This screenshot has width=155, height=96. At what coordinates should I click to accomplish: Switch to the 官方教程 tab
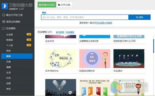(60, 32)
